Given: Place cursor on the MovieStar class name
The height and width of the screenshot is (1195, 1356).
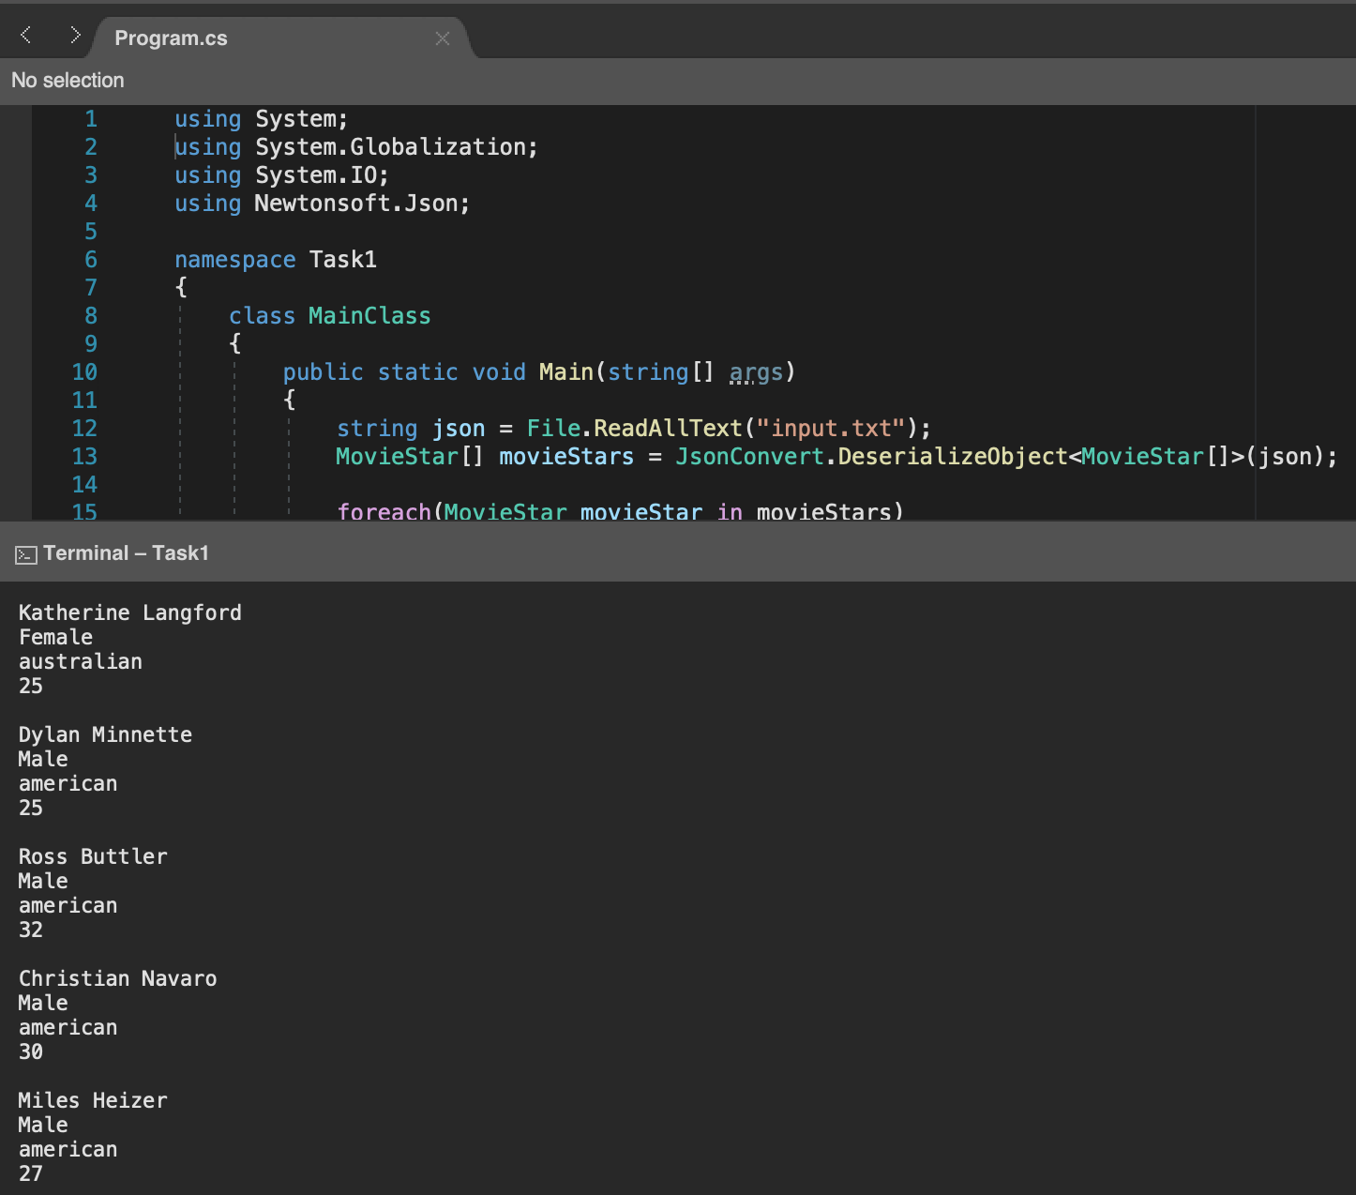Looking at the screenshot, I should 394,457.
